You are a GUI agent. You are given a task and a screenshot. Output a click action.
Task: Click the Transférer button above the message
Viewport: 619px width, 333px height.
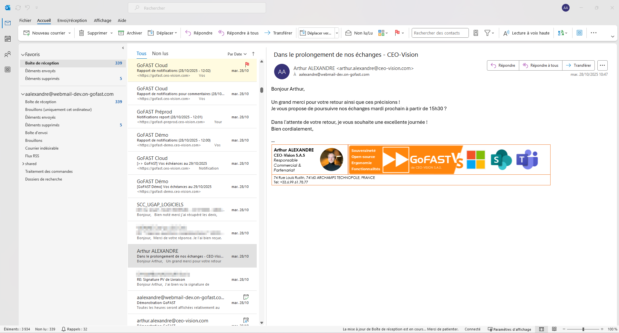[x=578, y=65]
